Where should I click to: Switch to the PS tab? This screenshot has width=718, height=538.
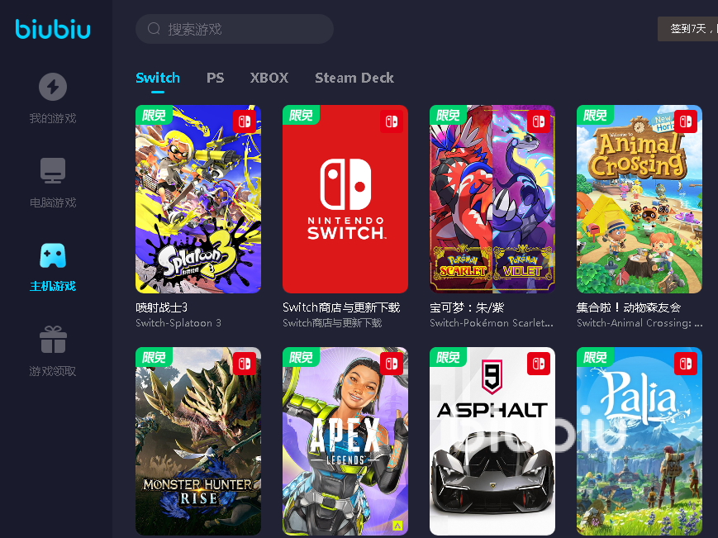click(215, 78)
